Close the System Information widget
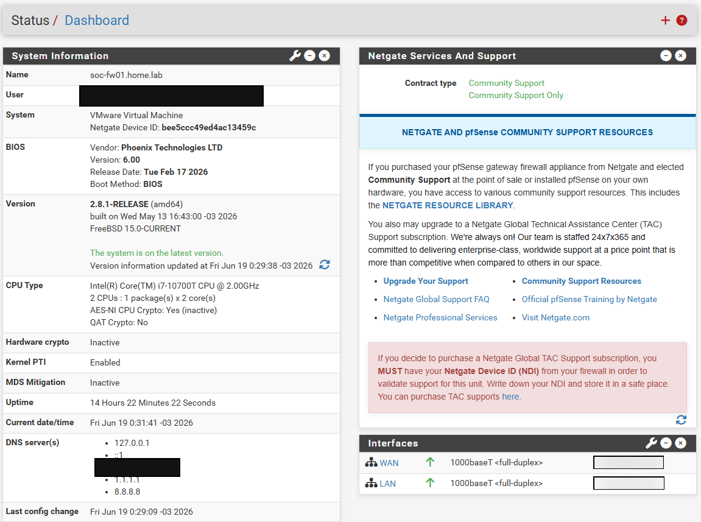701x522 pixels. point(325,55)
